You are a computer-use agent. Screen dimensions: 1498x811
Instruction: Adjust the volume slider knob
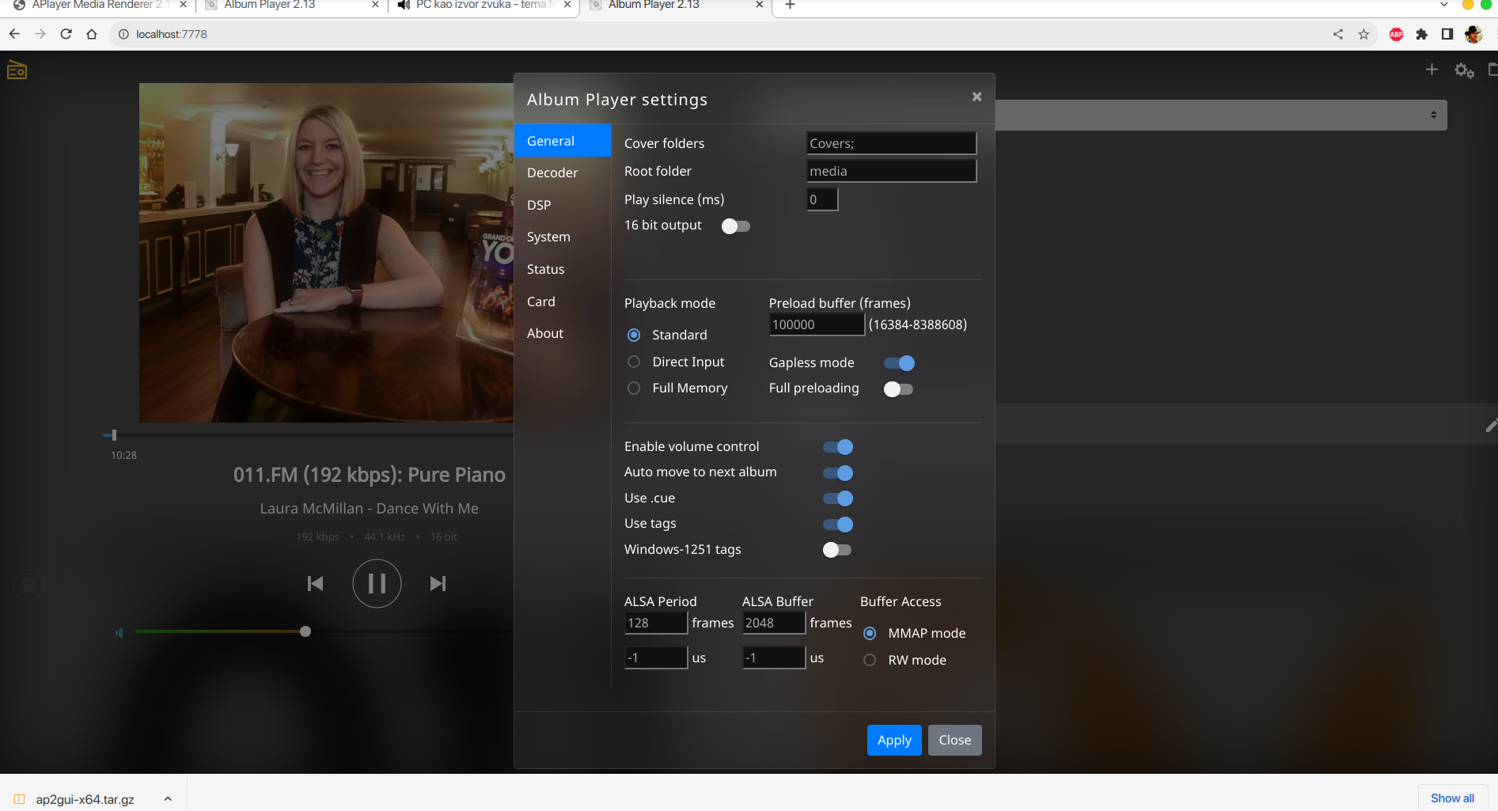click(305, 631)
